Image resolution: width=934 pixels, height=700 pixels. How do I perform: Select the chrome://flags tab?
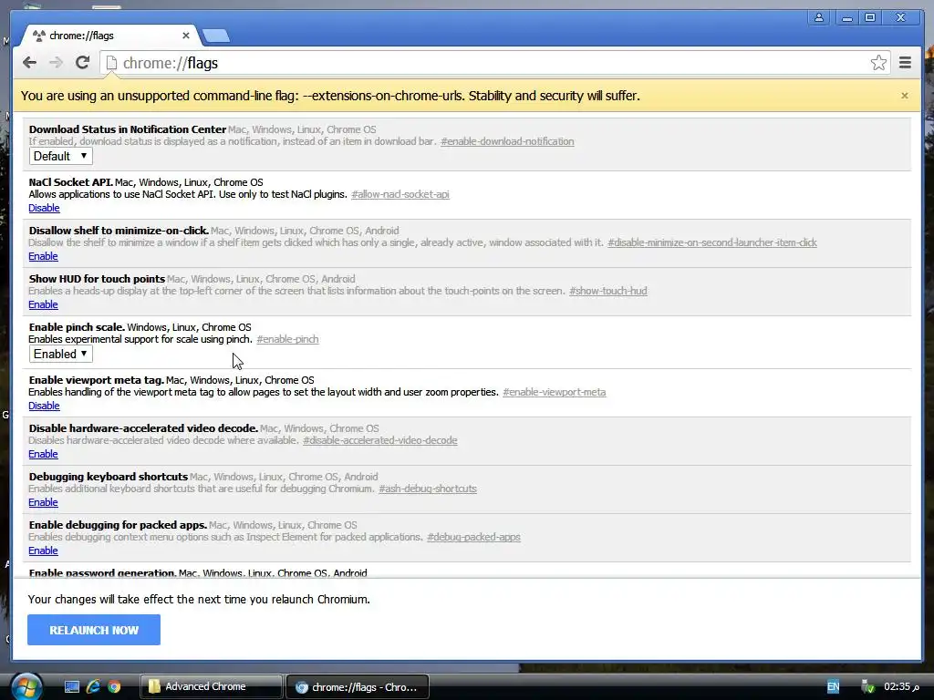tap(110, 36)
